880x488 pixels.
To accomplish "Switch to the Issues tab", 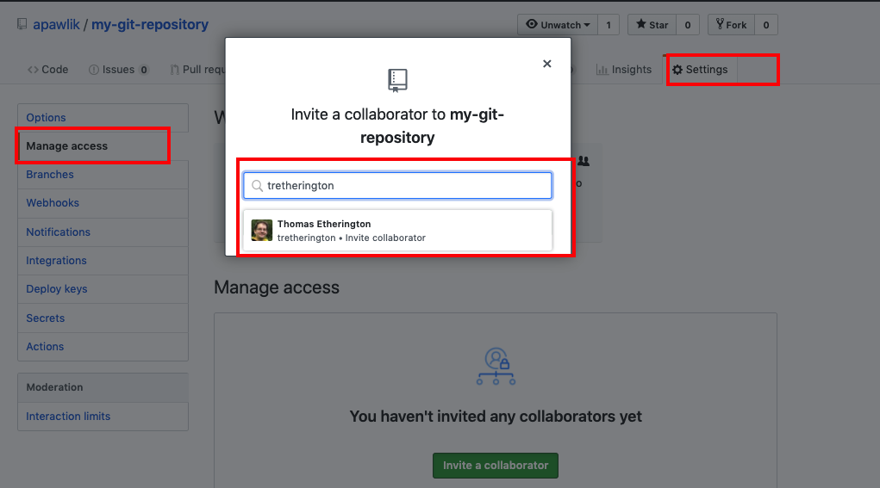I will [118, 70].
